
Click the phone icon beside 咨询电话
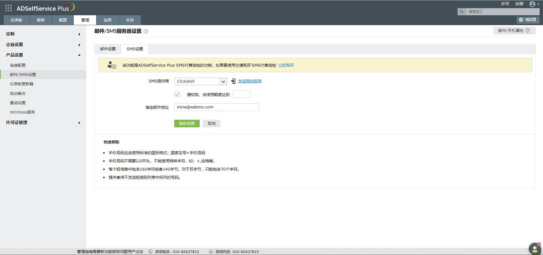(150, 252)
